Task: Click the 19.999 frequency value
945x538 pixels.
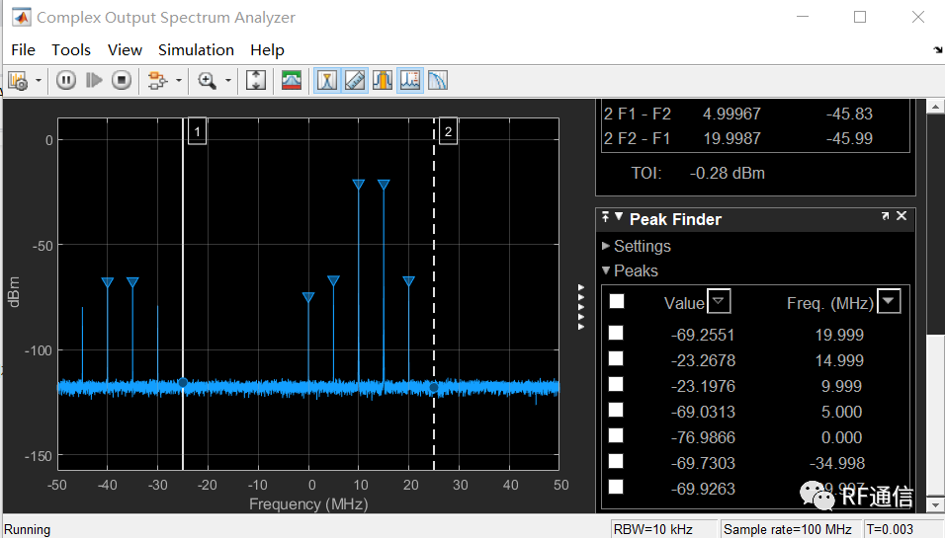Action: (839, 335)
